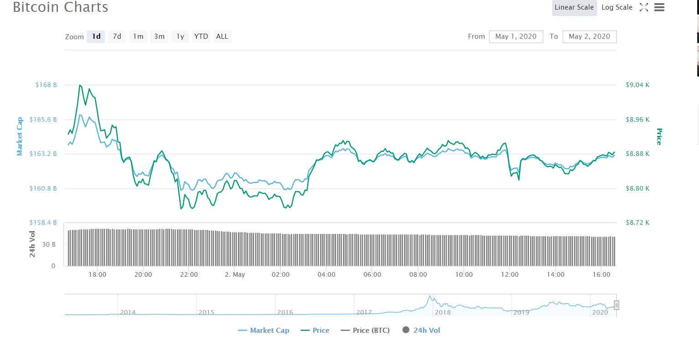Click 2014 in the navigator timeline

[128, 312]
